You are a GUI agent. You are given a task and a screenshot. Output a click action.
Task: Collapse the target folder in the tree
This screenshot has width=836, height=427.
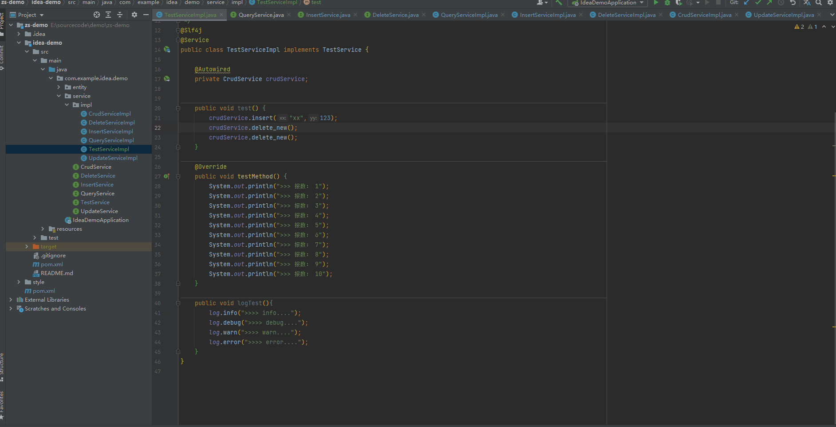(x=27, y=246)
